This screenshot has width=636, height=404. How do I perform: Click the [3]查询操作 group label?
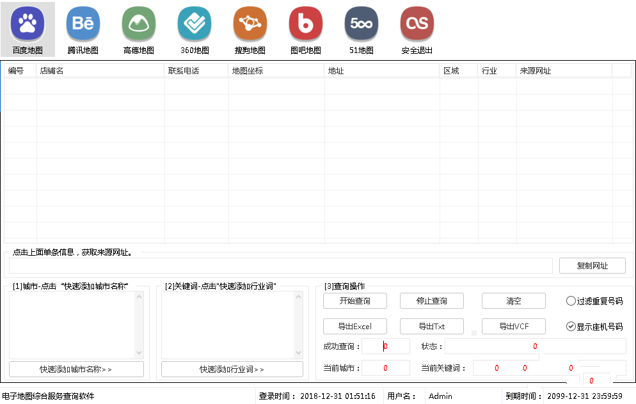tap(345, 286)
